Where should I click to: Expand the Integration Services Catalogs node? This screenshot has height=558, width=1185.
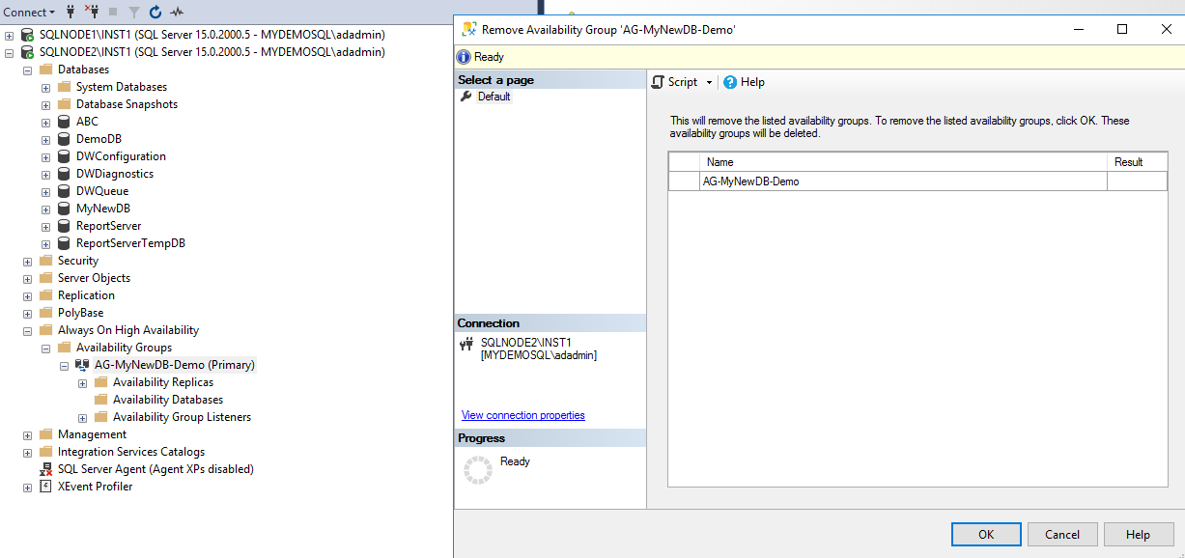[x=27, y=452]
